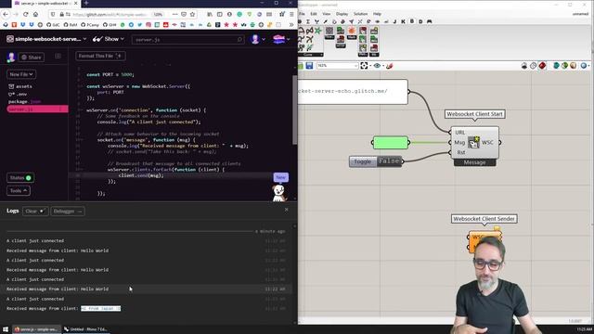Viewport: 594px width, 334px height.
Task: Save Grasshopper document with floppy icon
Action: [x=309, y=66]
